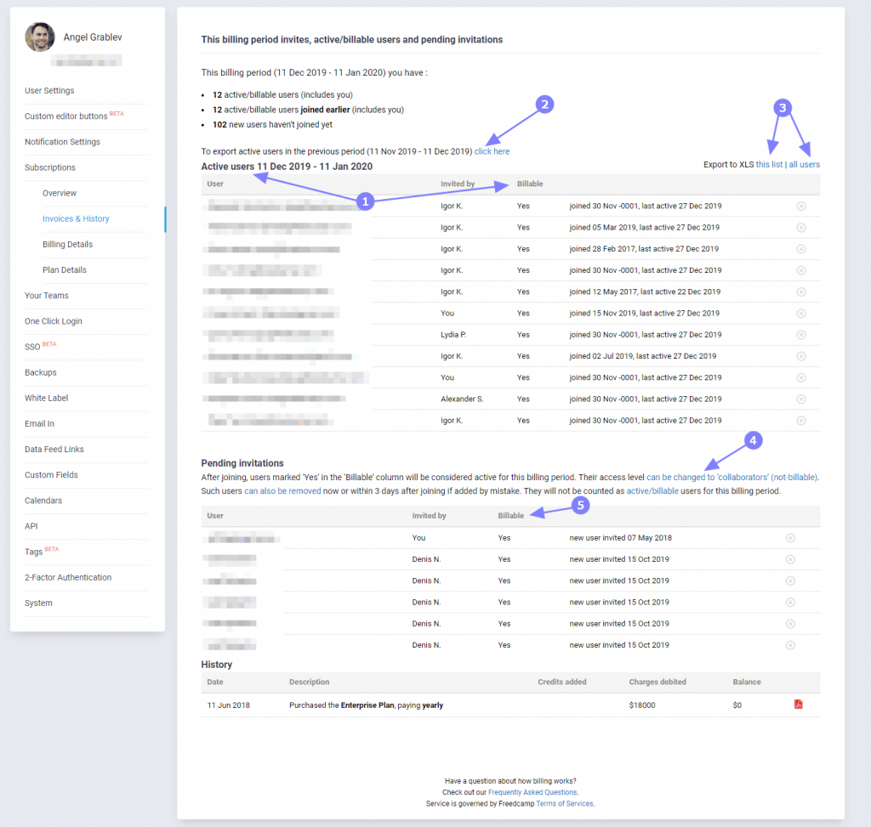Viewport: 871px width, 827px height.
Task: Export all users to XLS
Action: tap(803, 164)
